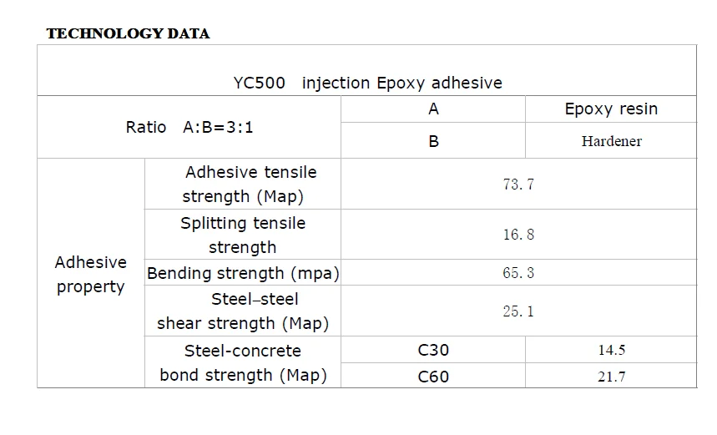
Task: Select the 73.7 value cell
Action: (518, 185)
